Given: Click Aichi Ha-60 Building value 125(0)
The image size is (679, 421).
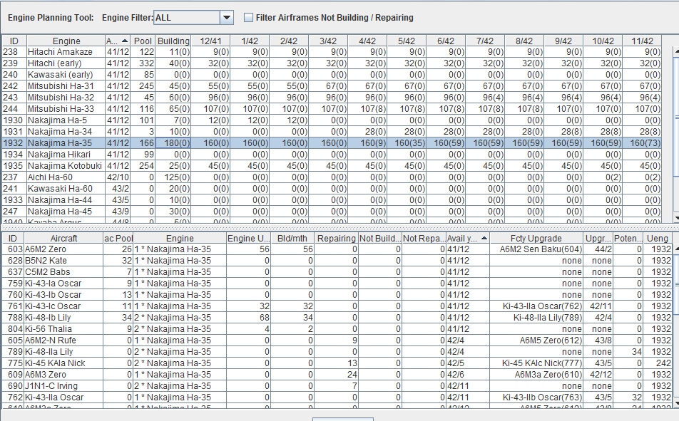Looking at the screenshot, I should (173, 177).
